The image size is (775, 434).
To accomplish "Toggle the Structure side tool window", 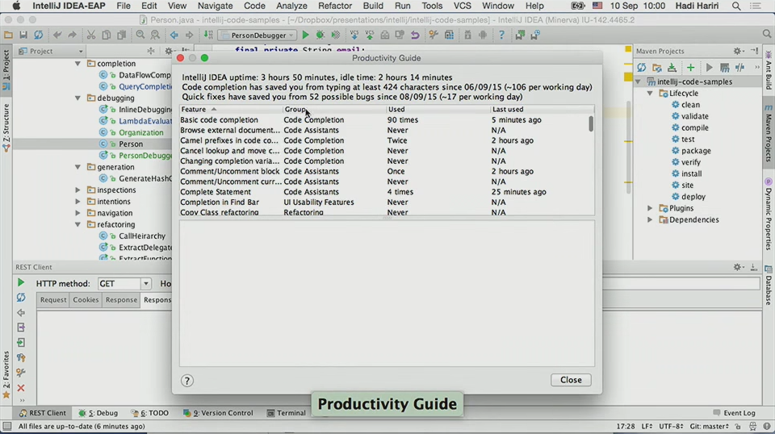I will [6, 127].
